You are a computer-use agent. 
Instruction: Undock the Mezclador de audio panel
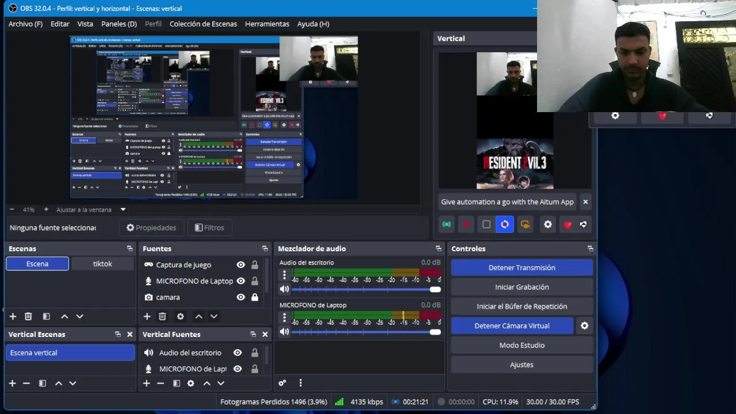(x=439, y=248)
